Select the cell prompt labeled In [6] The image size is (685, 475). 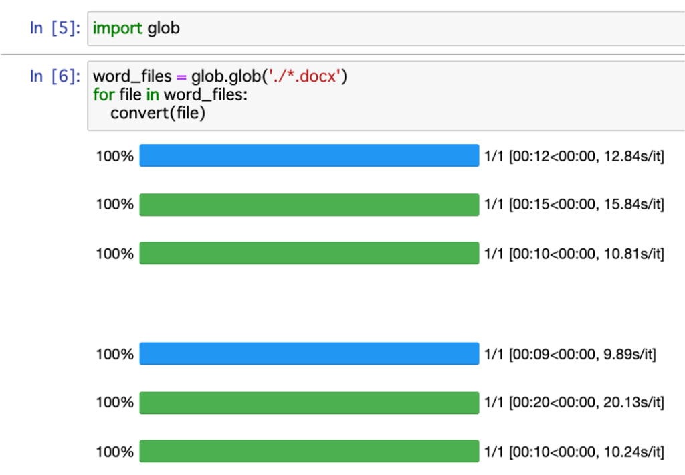click(x=54, y=76)
